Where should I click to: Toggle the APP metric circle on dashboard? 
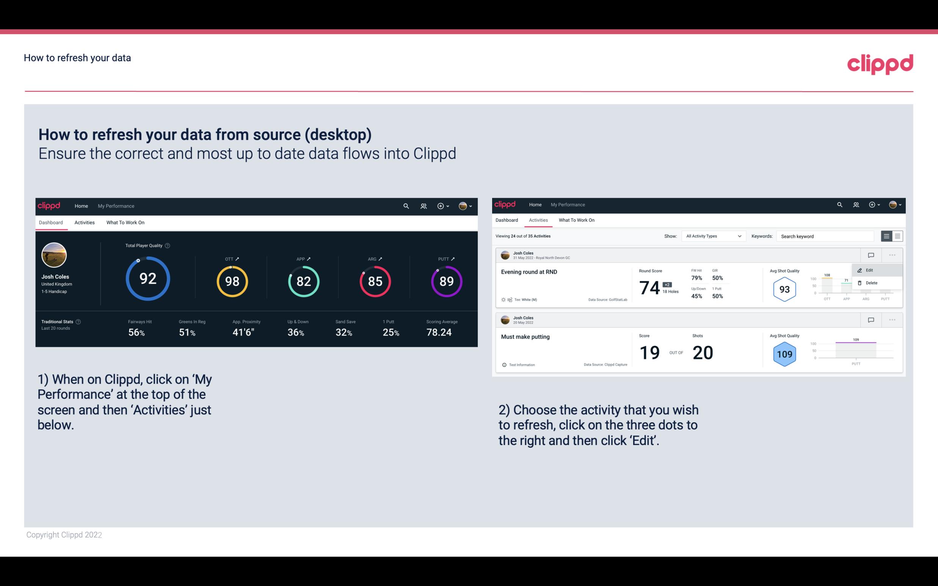tap(303, 282)
